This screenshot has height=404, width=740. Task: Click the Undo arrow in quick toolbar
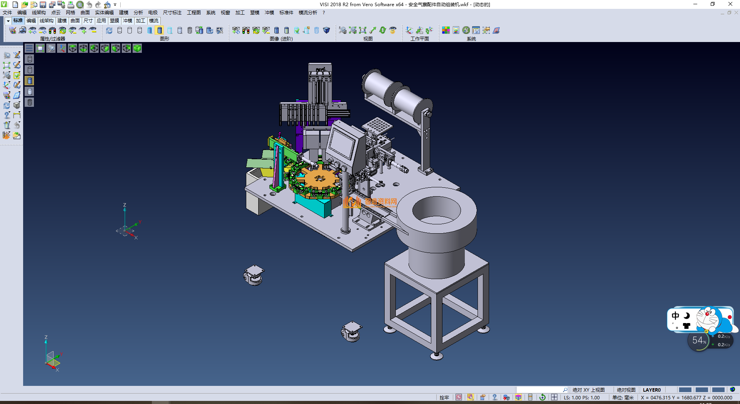point(89,5)
